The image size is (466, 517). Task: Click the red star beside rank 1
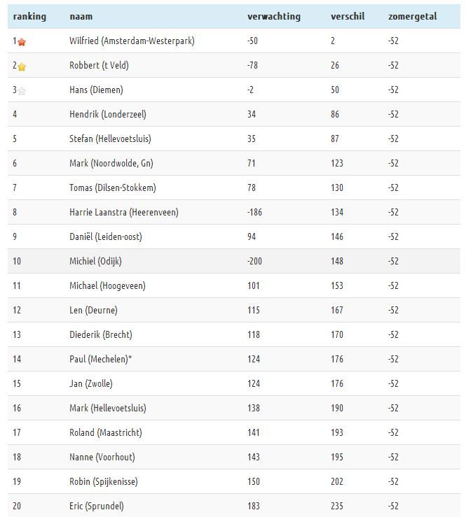pos(22,42)
